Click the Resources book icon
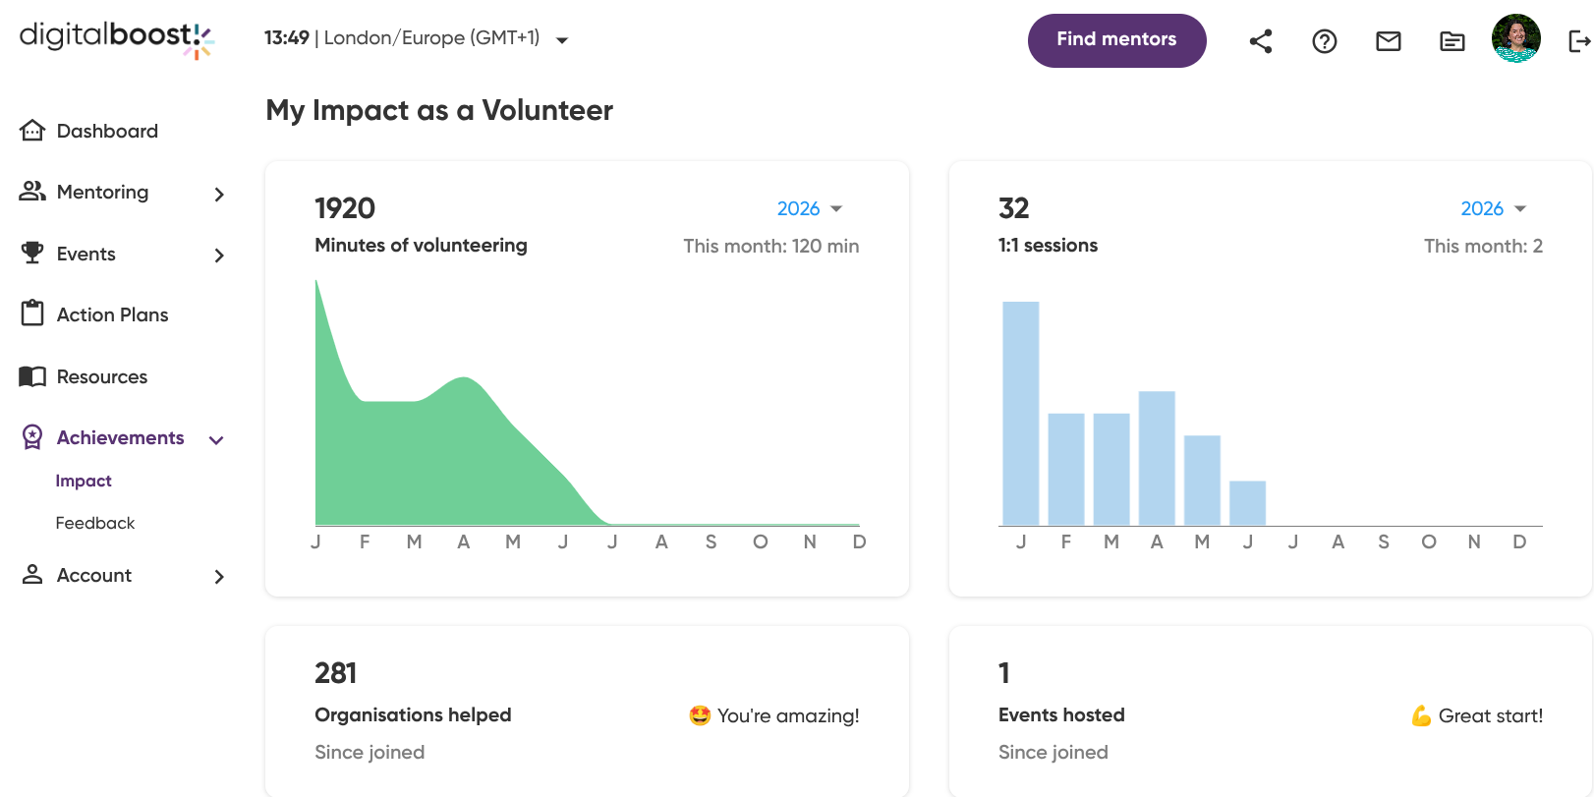Viewport: 1594px width, 797px height. pos(32,376)
